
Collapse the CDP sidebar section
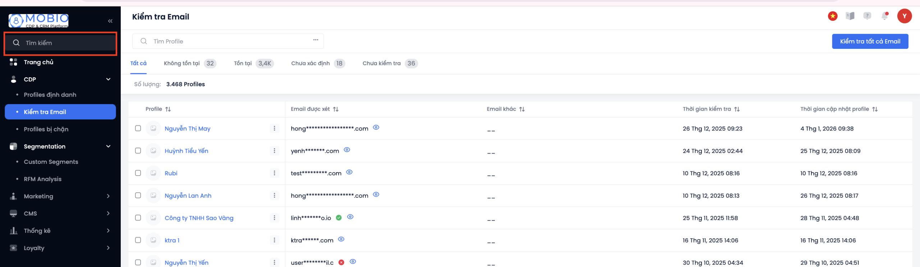point(108,79)
